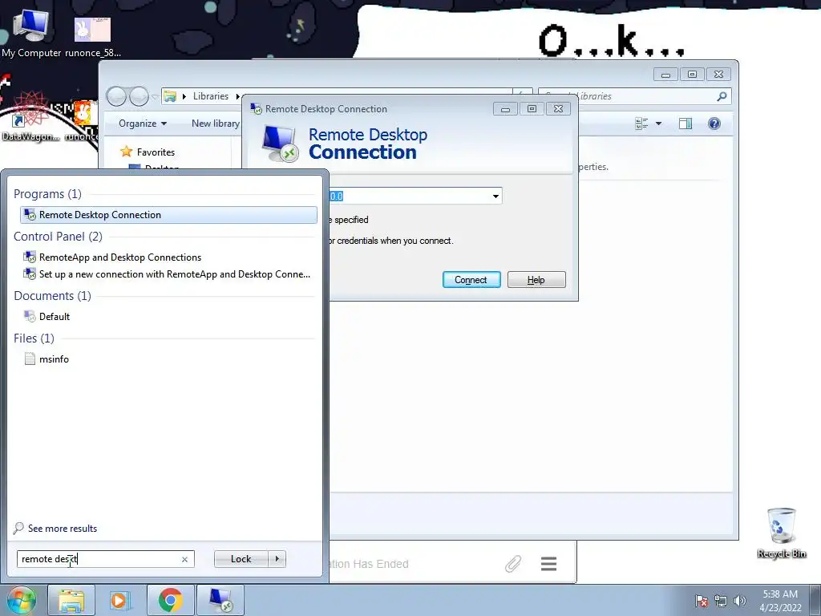The image size is (821, 616).
Task: Open the recent pages dropdown next to forward button
Action: click(x=155, y=97)
